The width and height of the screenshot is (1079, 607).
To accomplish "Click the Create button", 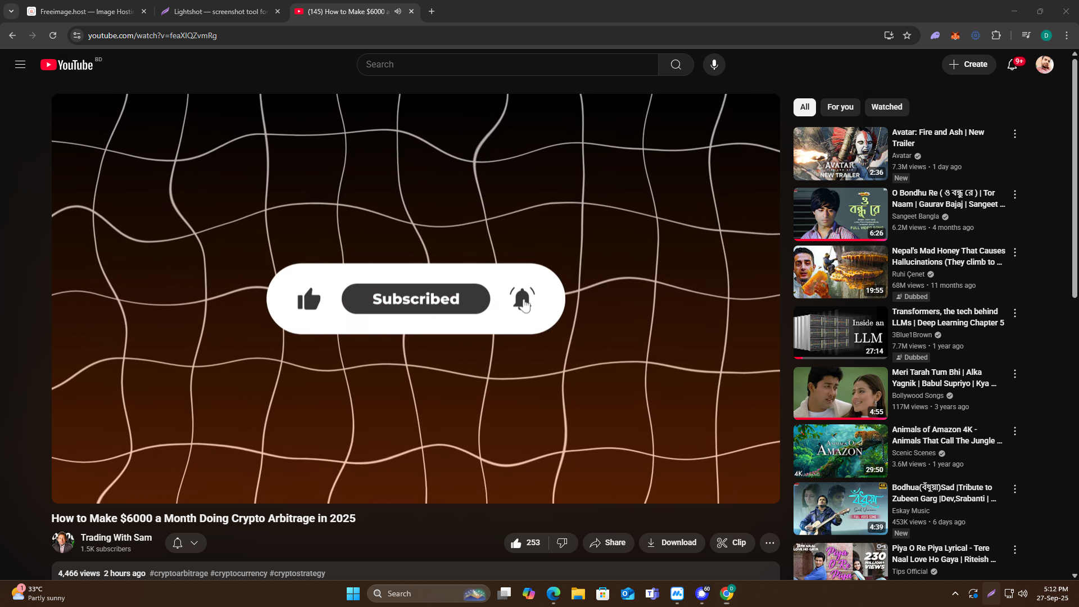I will tap(968, 65).
